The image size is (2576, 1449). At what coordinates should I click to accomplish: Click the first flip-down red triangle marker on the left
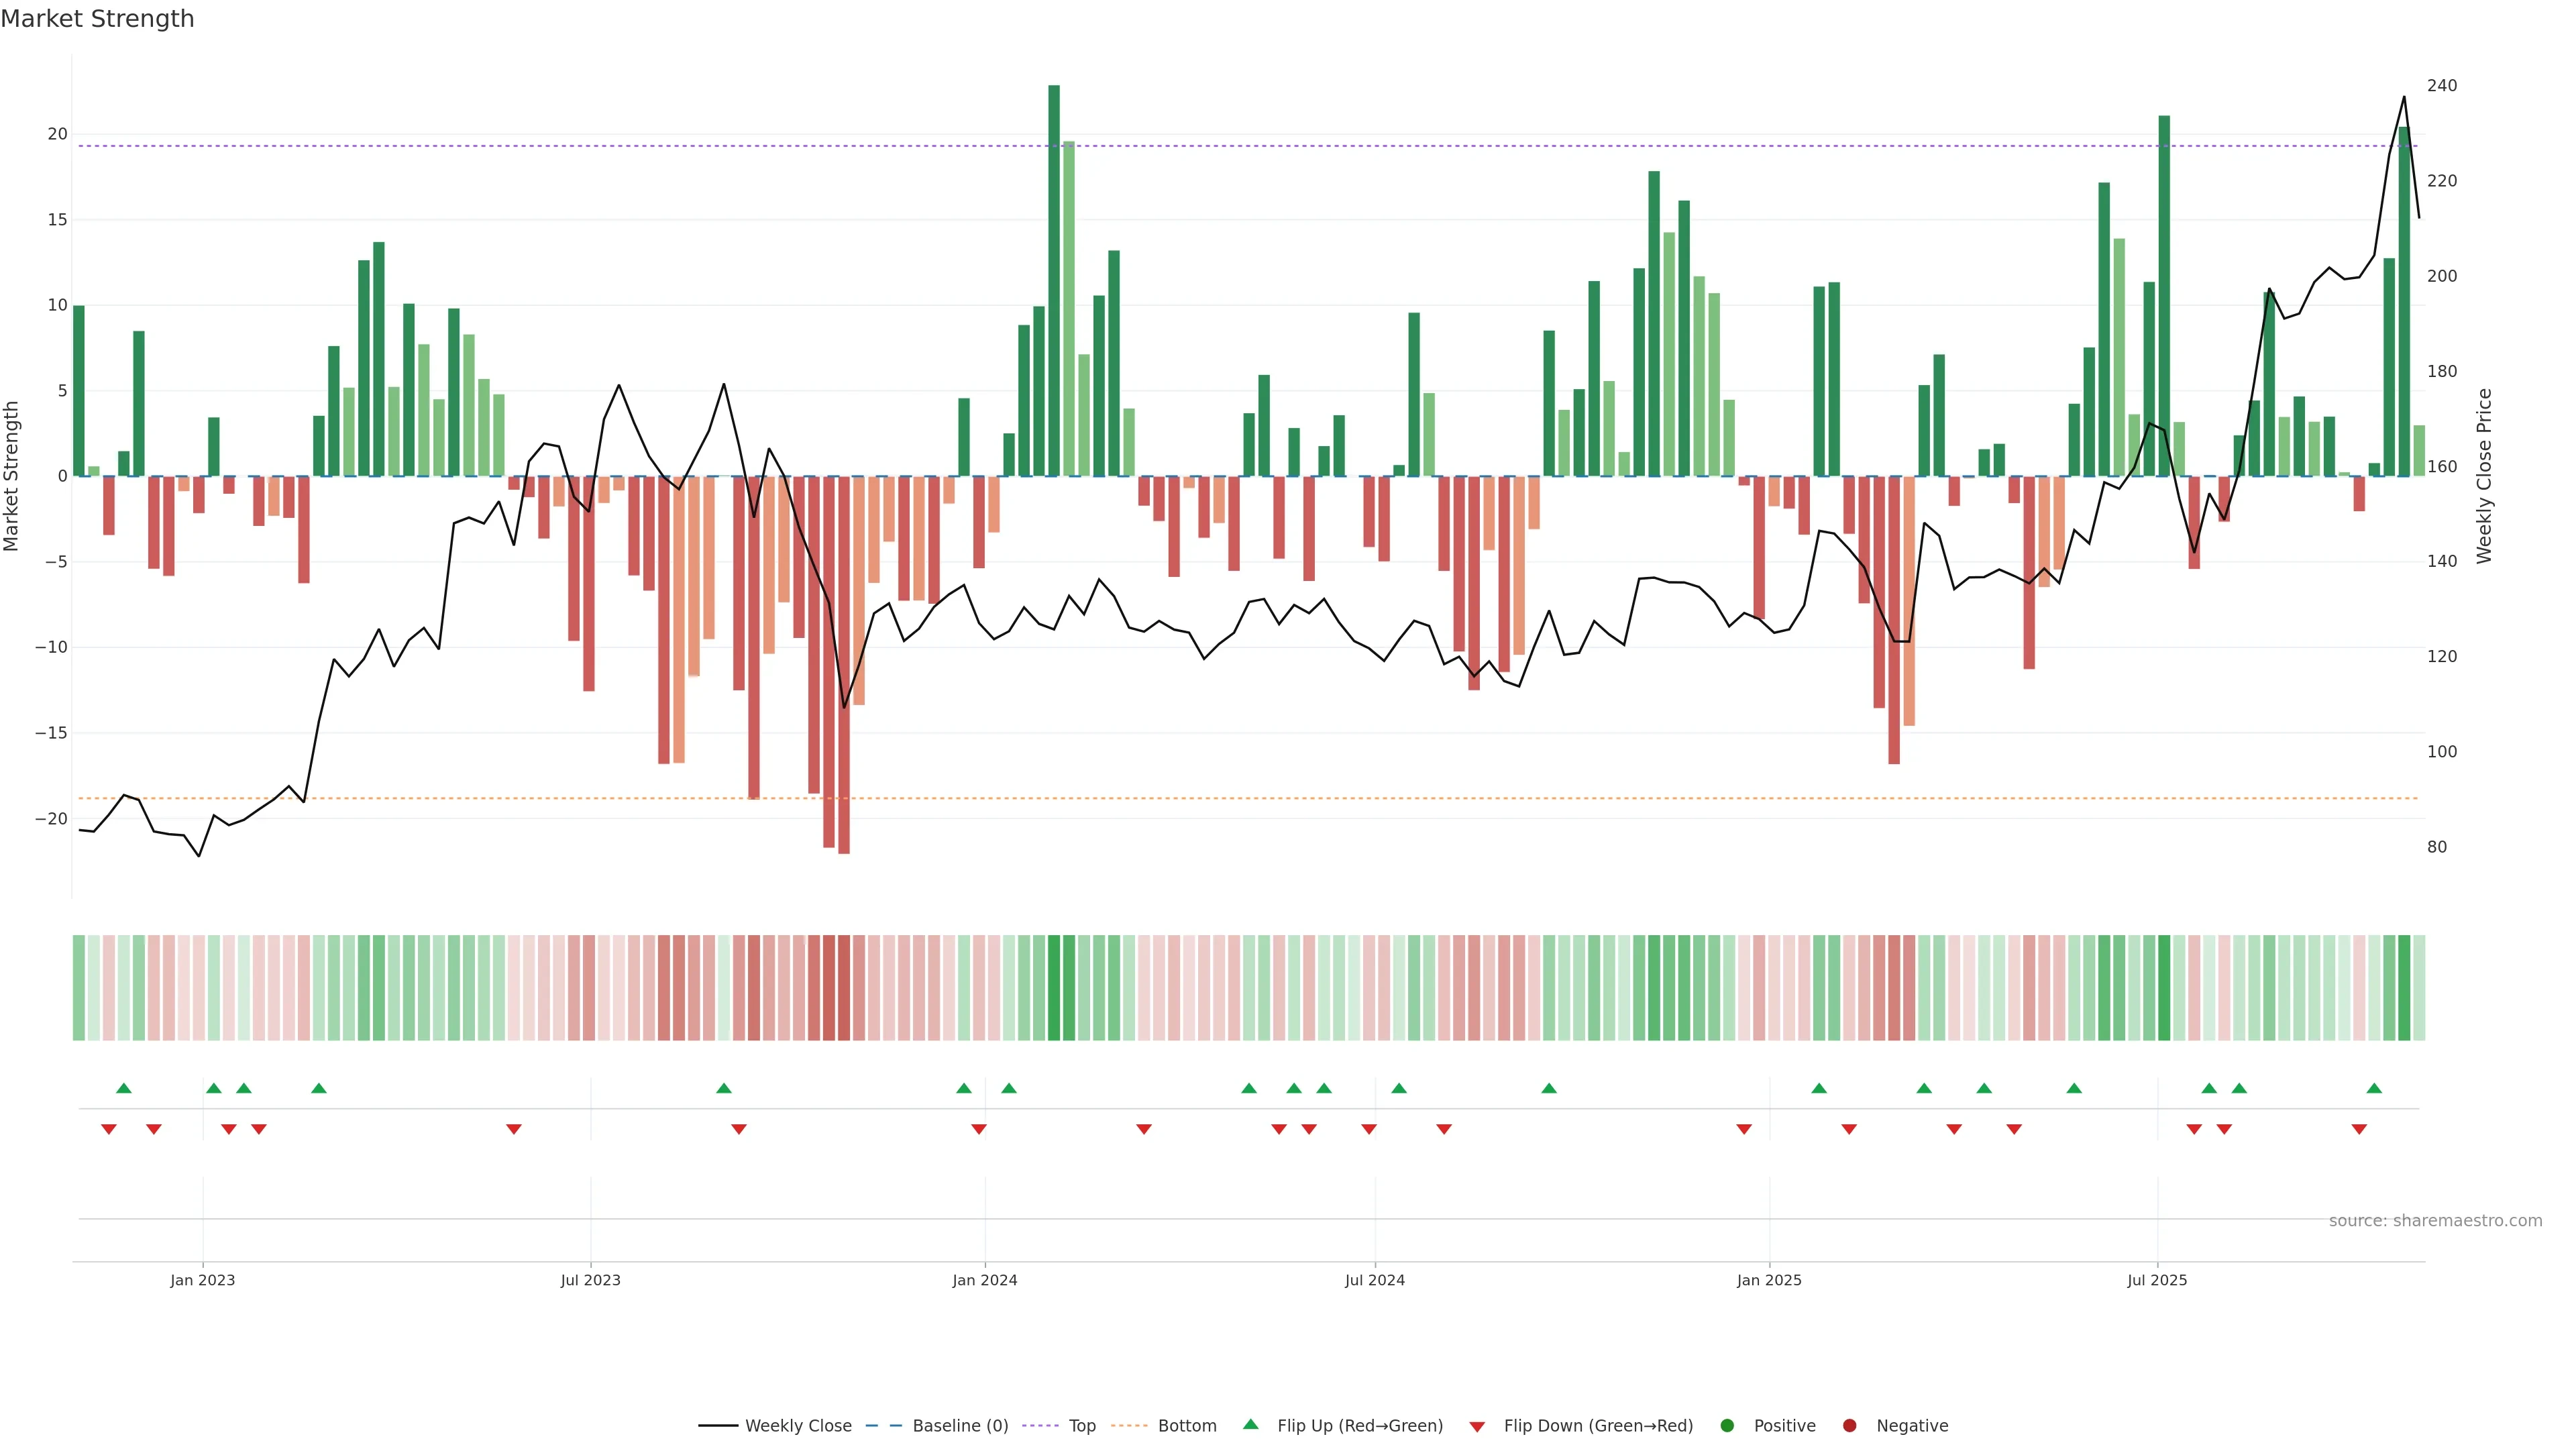(109, 1129)
